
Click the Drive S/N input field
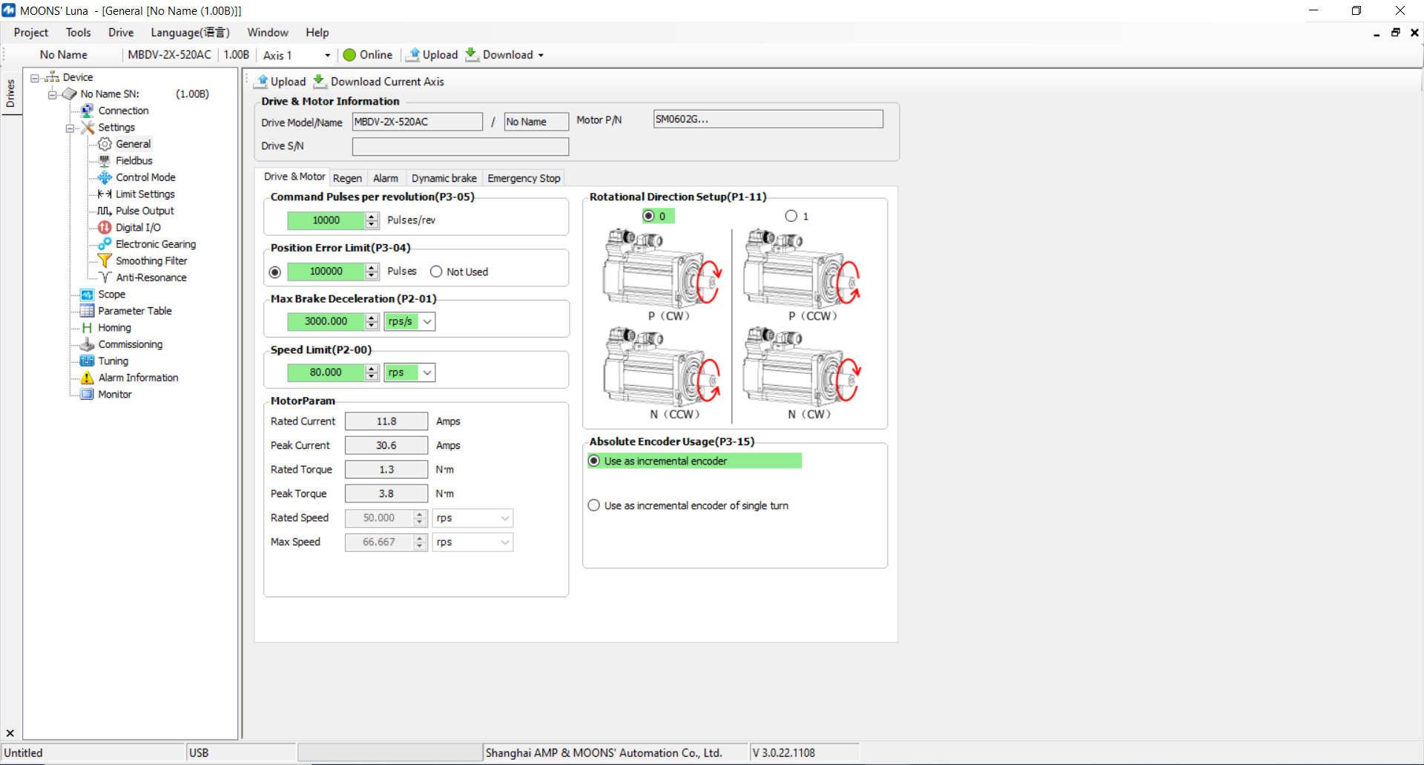pos(460,146)
